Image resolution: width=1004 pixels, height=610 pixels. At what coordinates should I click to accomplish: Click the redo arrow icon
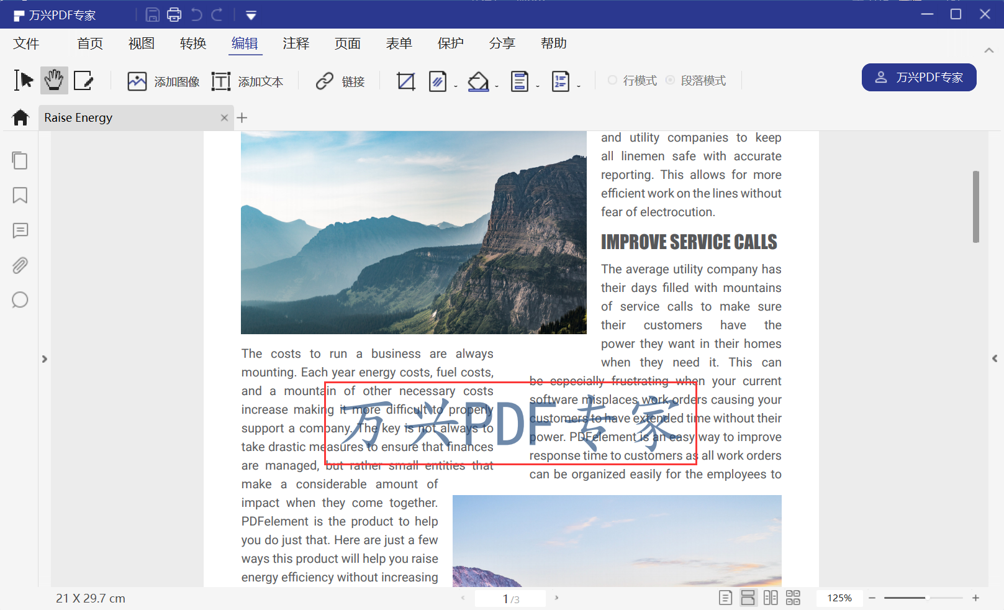(x=217, y=14)
